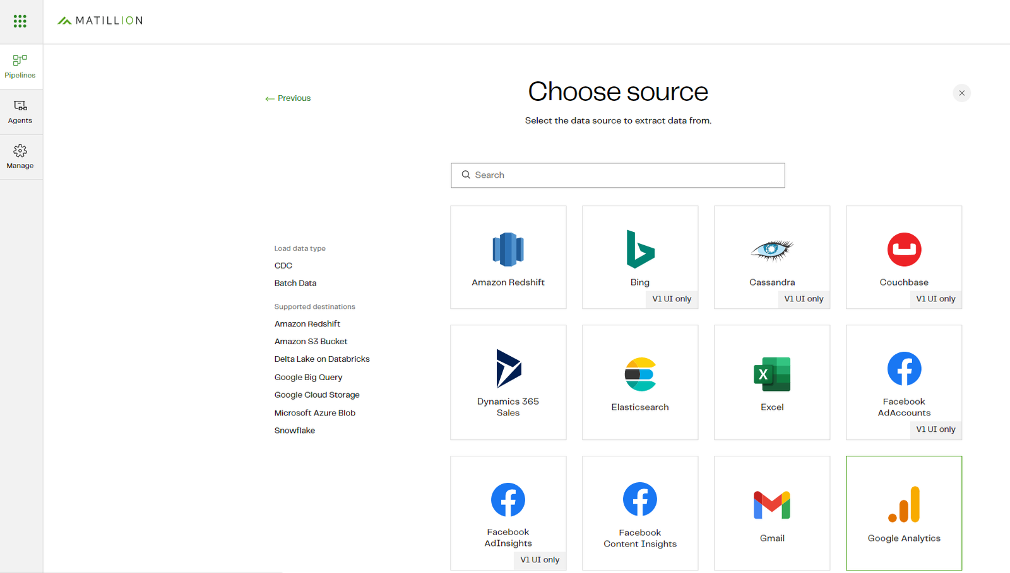Open the app switcher grid icon

coord(20,21)
